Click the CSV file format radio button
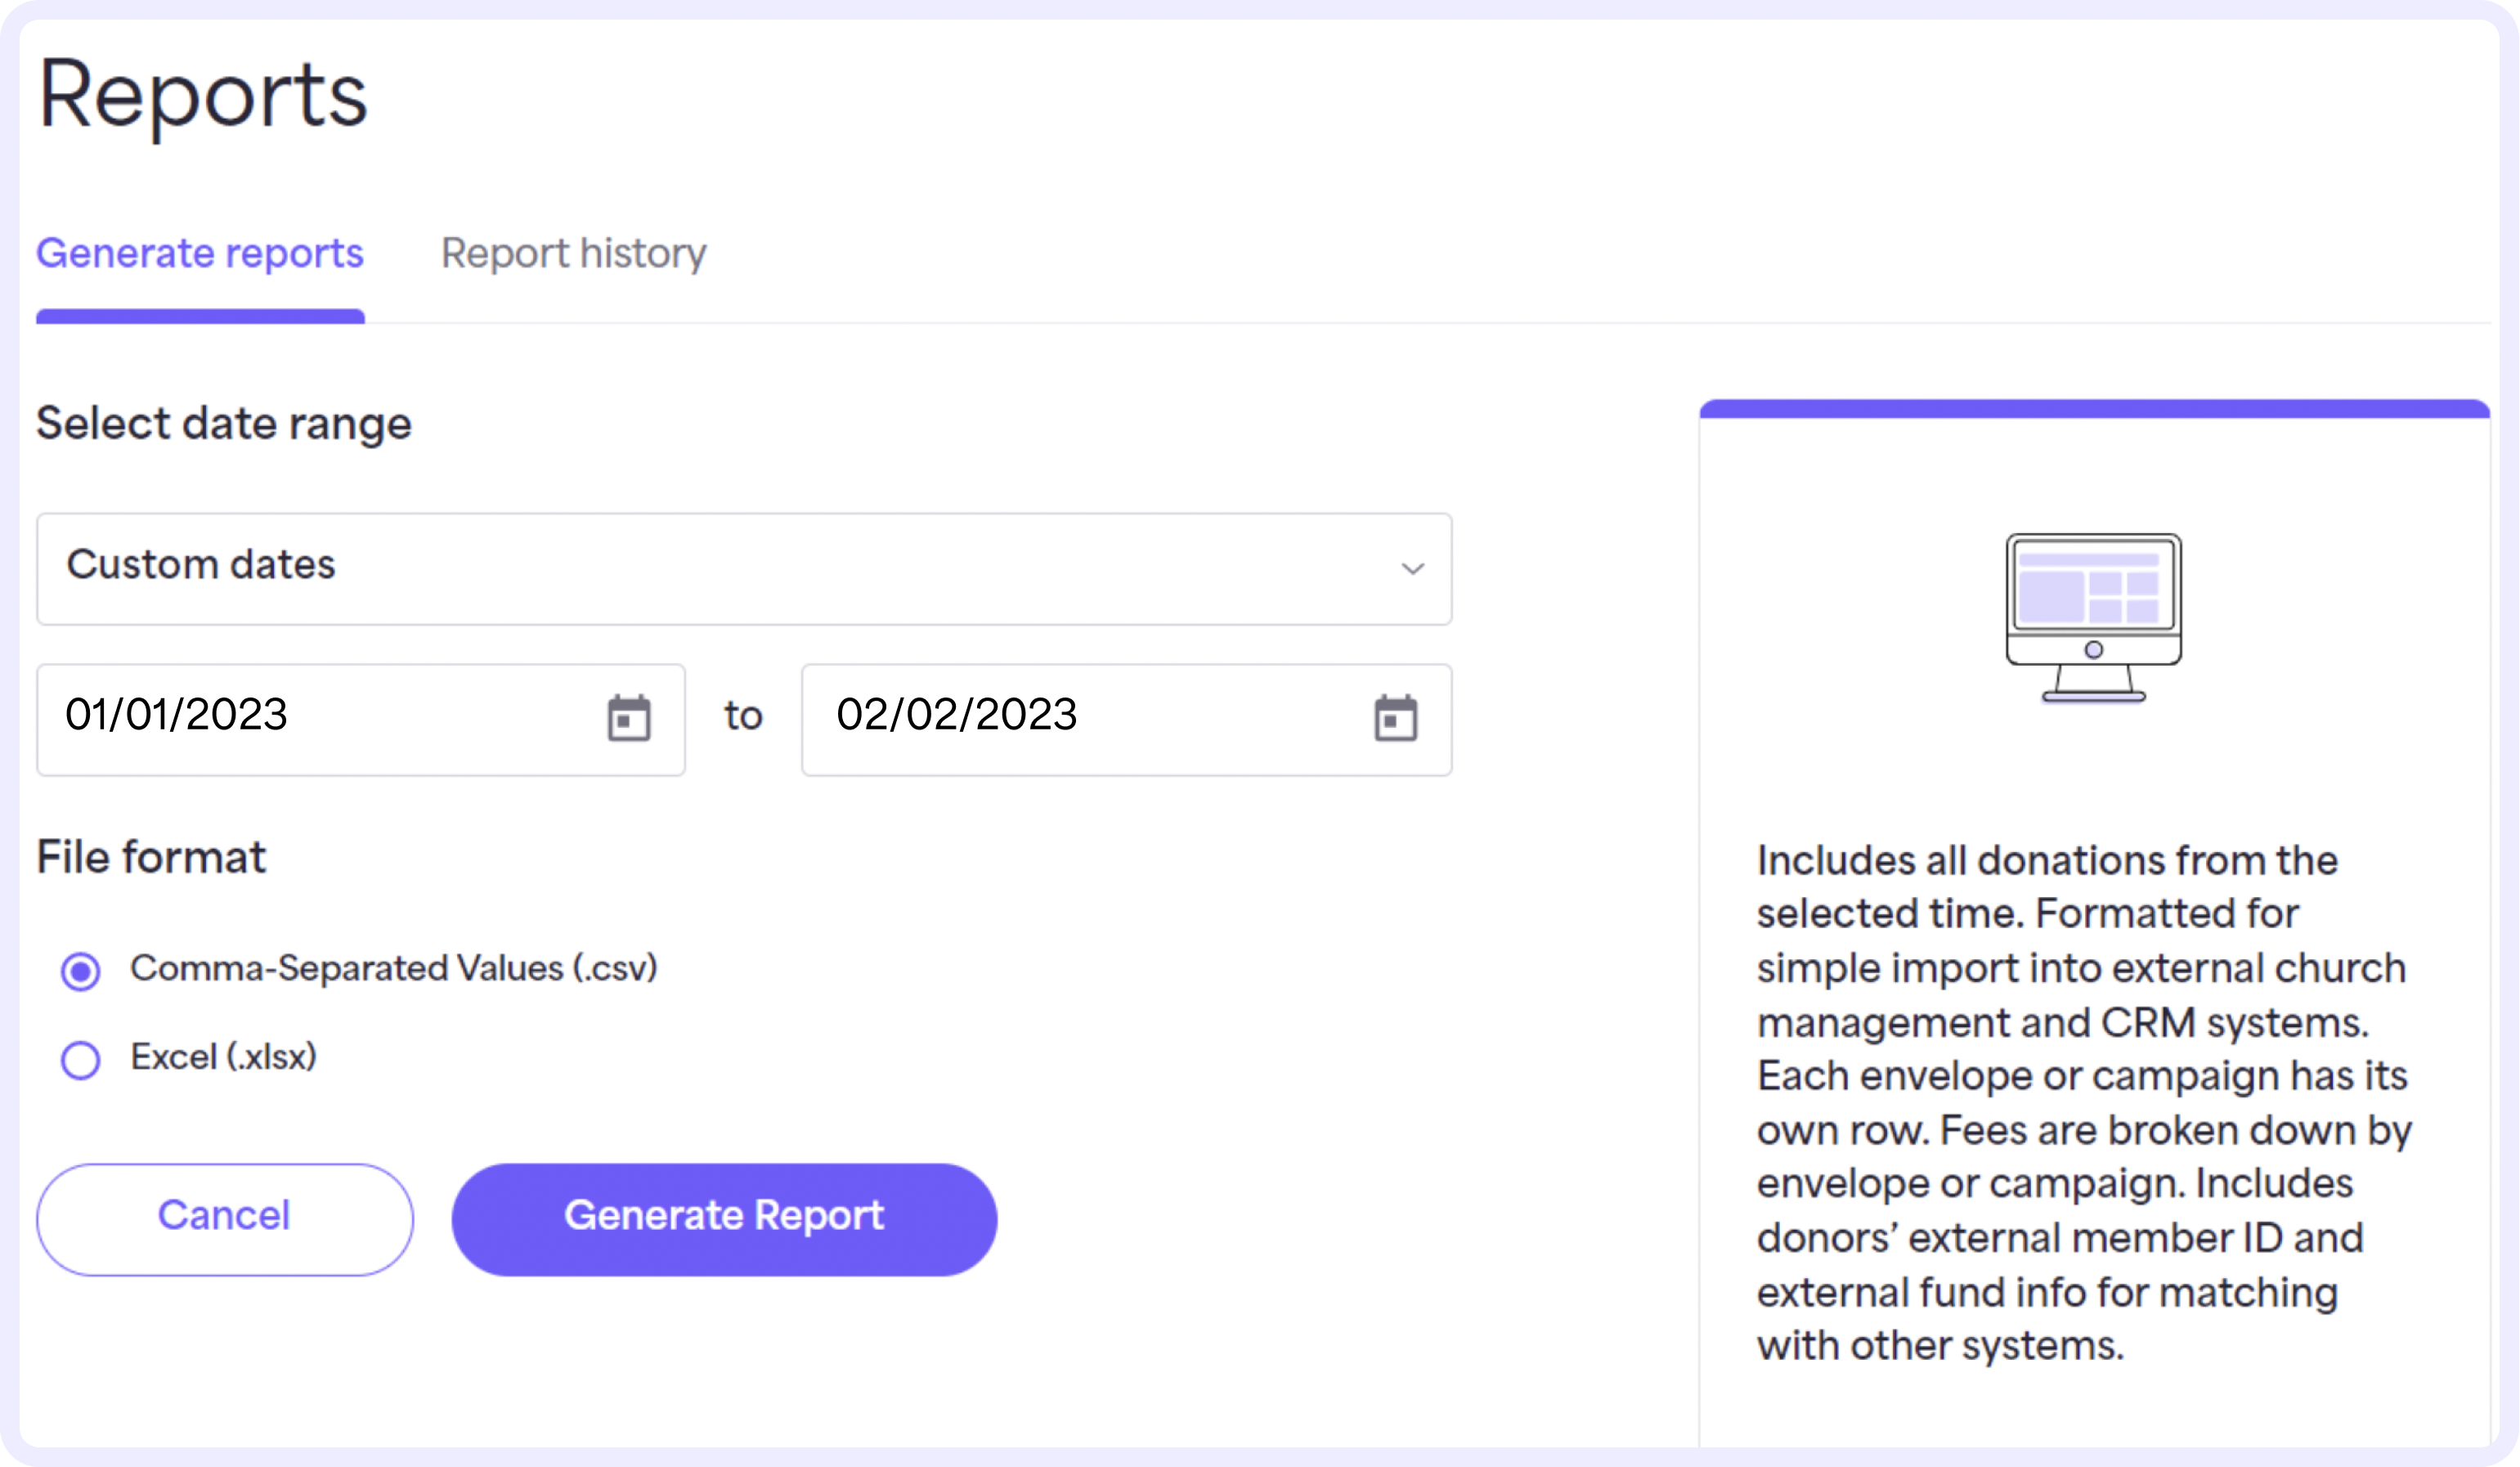This screenshot has height=1467, width=2520. tap(82, 969)
